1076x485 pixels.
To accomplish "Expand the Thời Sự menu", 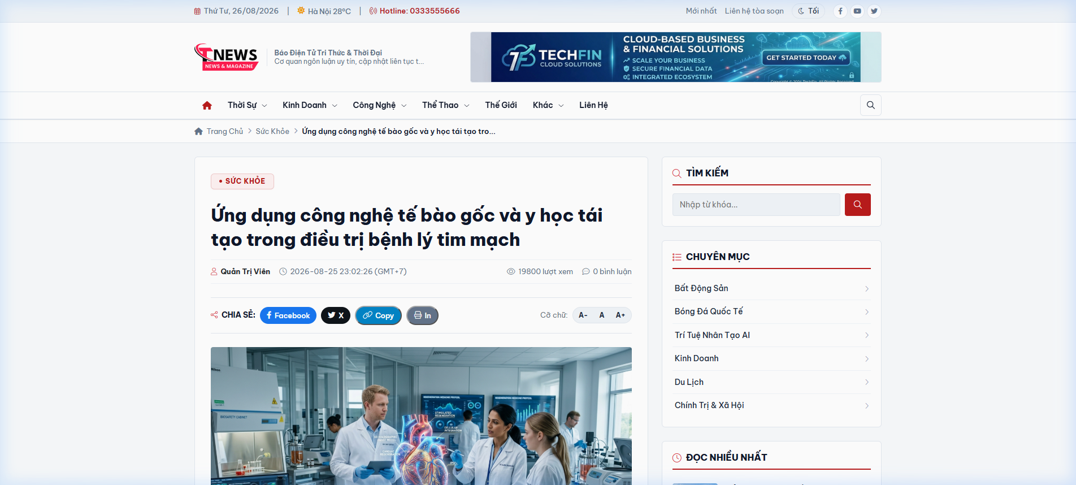I will tap(247, 105).
